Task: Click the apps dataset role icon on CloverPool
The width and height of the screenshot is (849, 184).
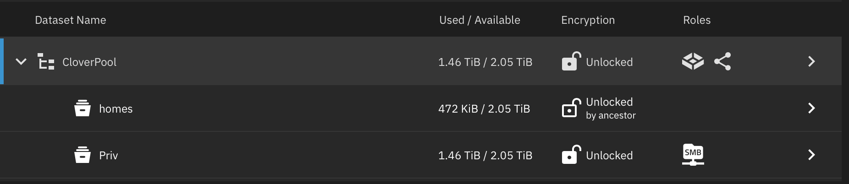Action: coord(693,61)
